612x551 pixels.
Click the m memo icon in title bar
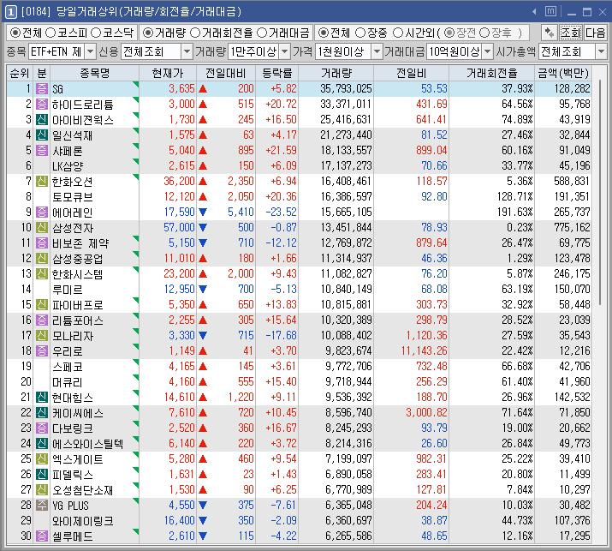coord(550,11)
